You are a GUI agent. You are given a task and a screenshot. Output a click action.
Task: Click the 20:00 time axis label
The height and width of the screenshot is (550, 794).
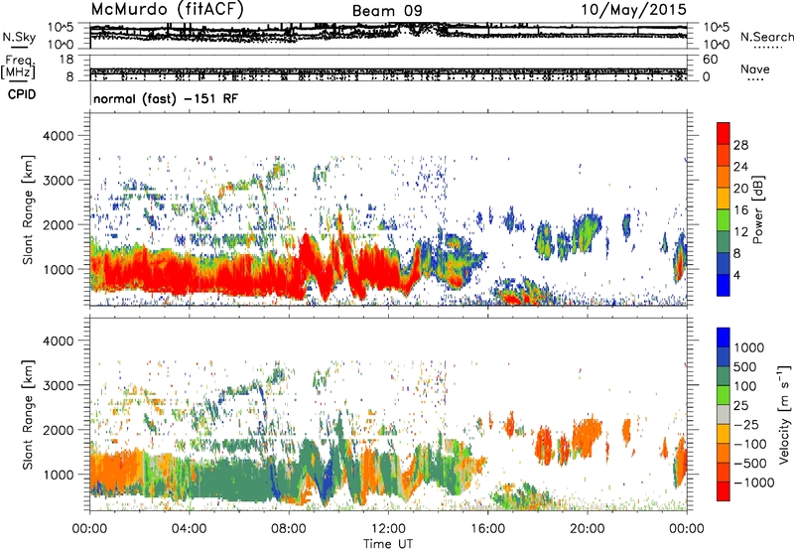(x=587, y=529)
